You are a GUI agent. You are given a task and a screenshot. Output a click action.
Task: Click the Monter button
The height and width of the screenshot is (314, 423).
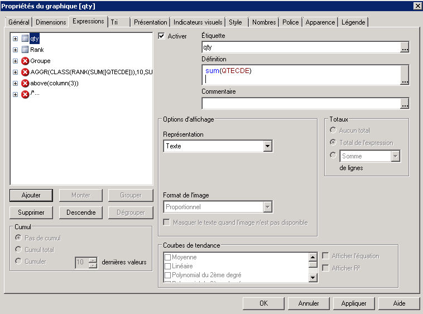coord(81,195)
